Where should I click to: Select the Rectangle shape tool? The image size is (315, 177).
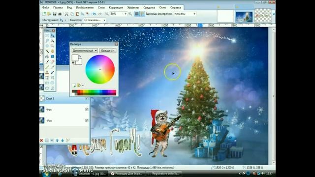point(47,83)
